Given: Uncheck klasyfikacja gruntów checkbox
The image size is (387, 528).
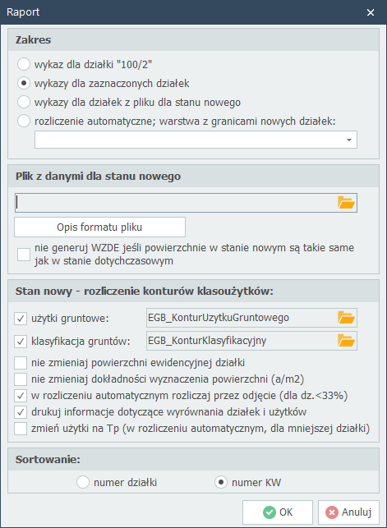Looking at the screenshot, I should (x=21, y=341).
